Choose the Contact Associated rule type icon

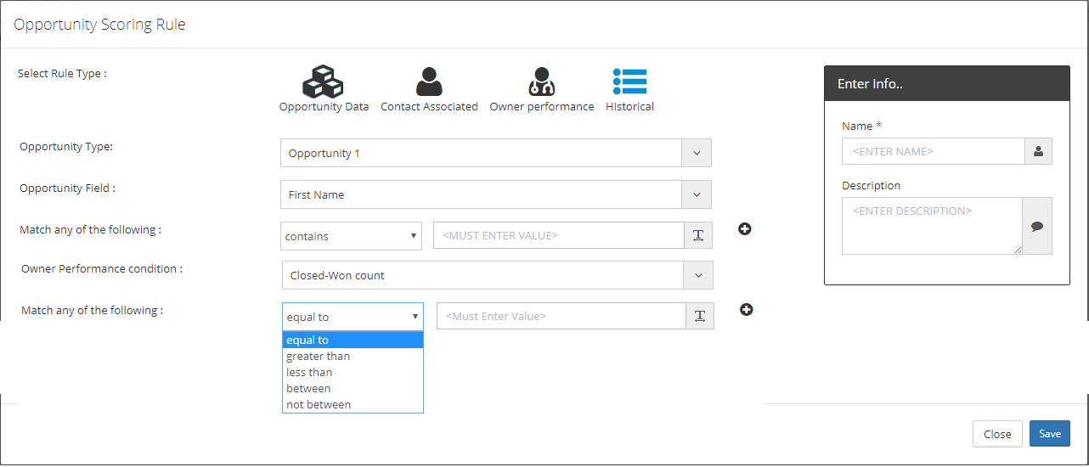tap(429, 82)
